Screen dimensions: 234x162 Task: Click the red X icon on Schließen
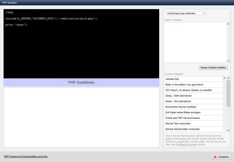(x=215, y=157)
